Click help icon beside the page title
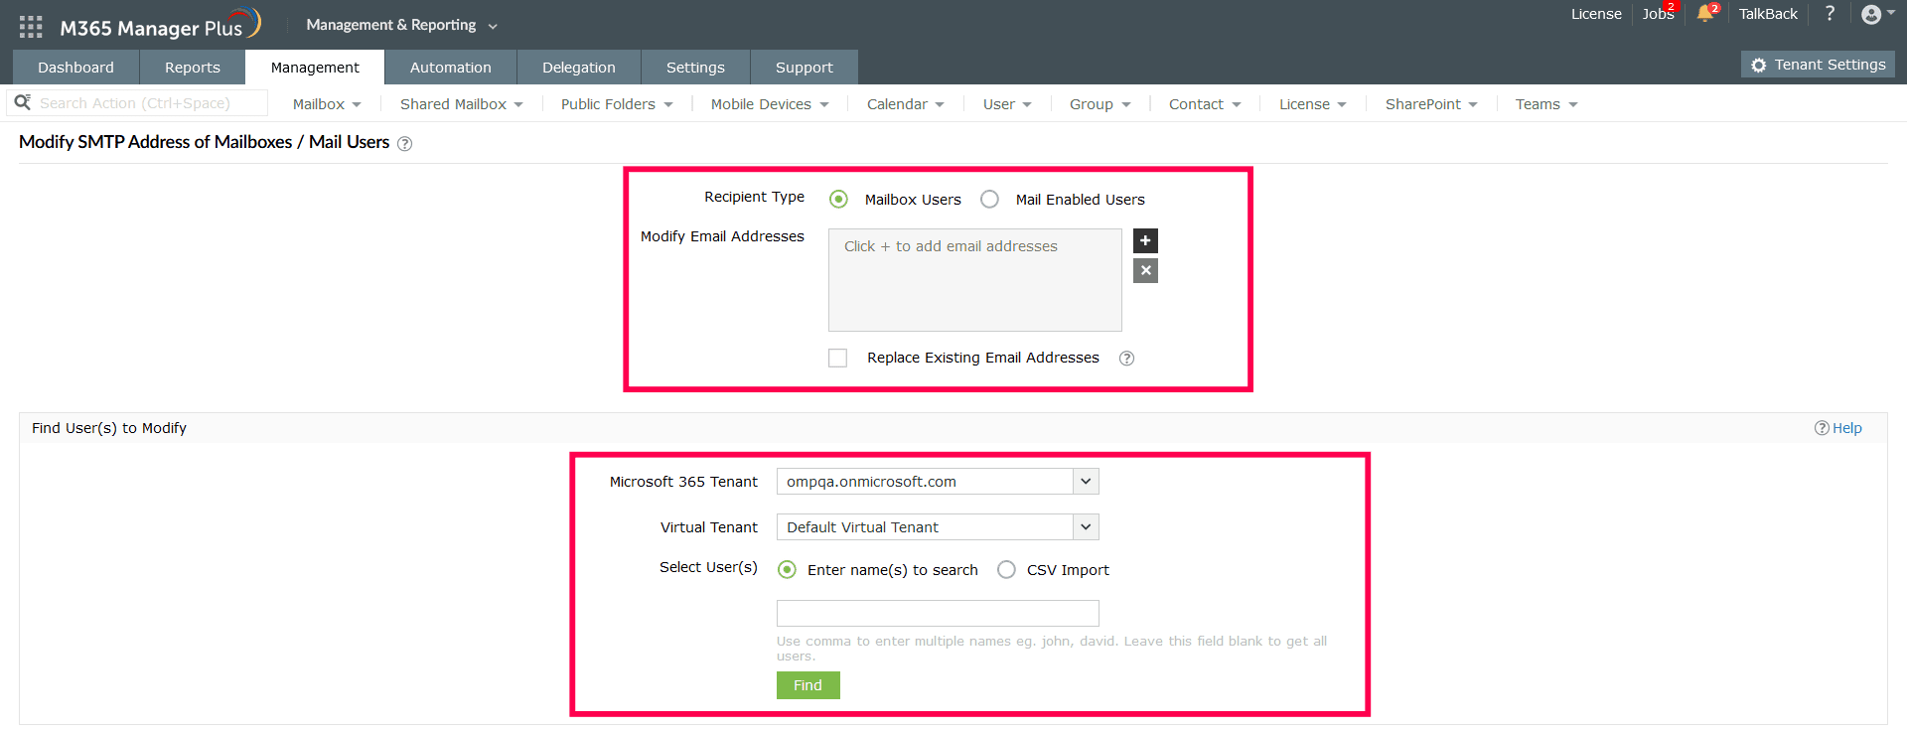1907x731 pixels. (404, 144)
